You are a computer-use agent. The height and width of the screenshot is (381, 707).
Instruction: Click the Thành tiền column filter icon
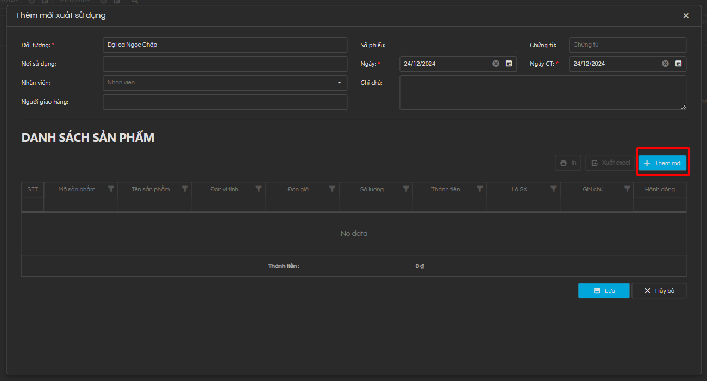click(x=480, y=189)
